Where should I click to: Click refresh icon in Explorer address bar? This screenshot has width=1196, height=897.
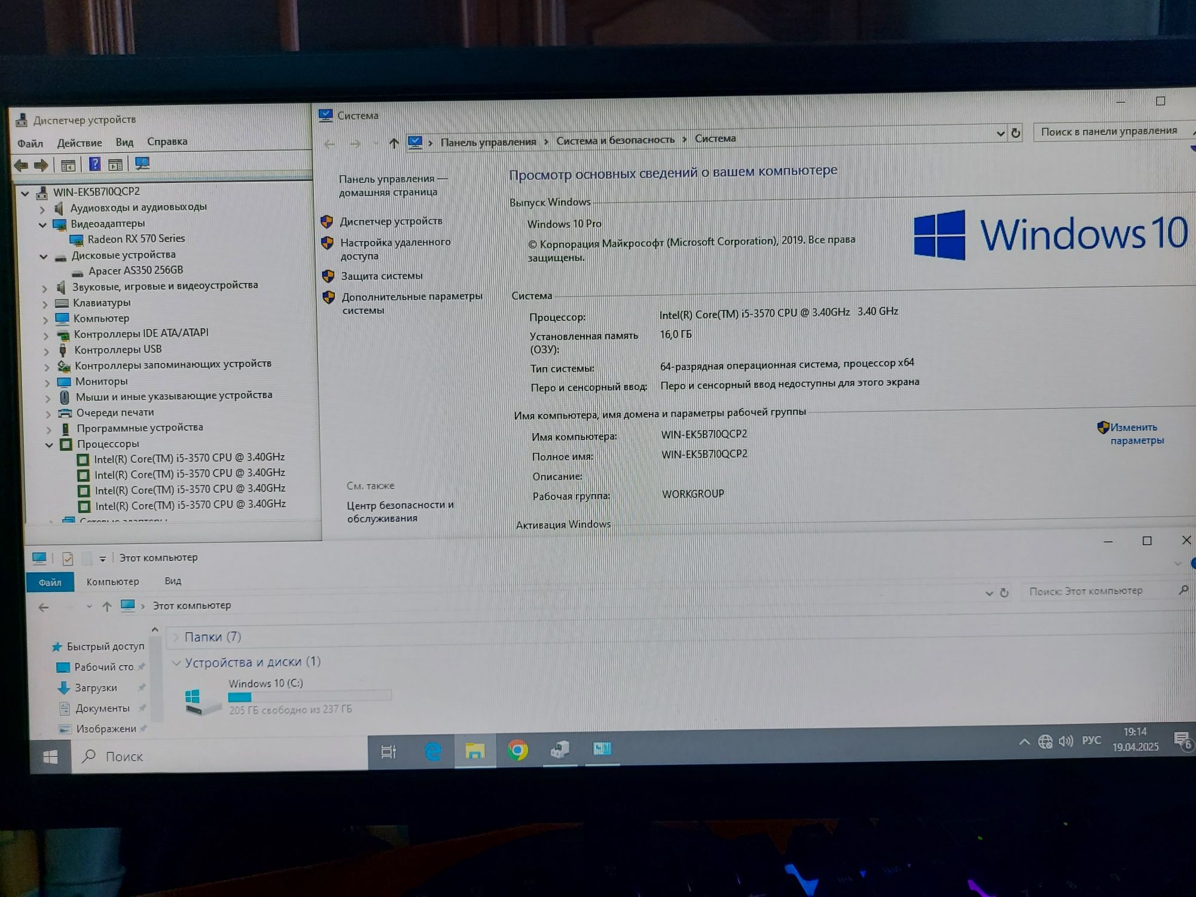pos(1004,593)
